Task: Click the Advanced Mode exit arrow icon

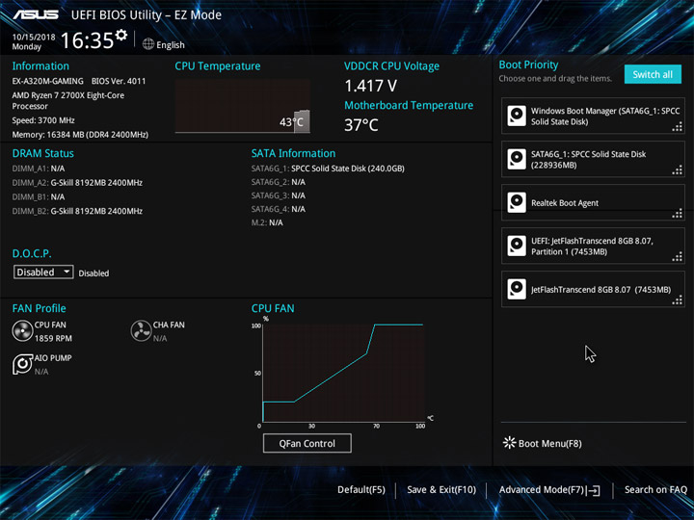Action: point(594,490)
